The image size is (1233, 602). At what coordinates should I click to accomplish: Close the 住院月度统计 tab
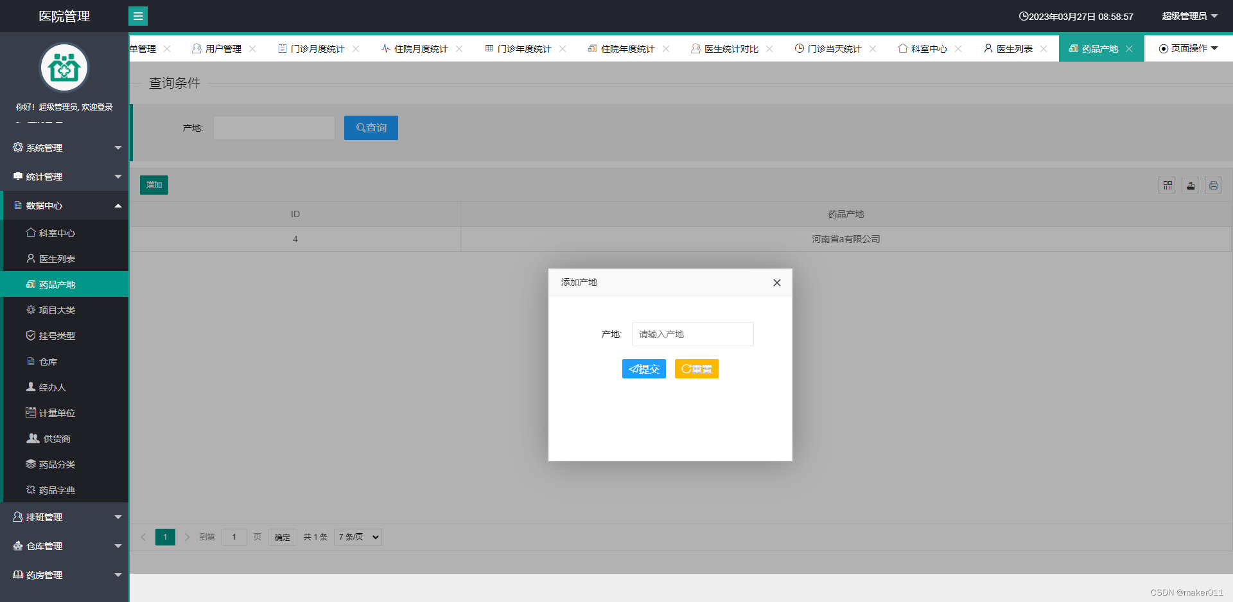(x=459, y=49)
